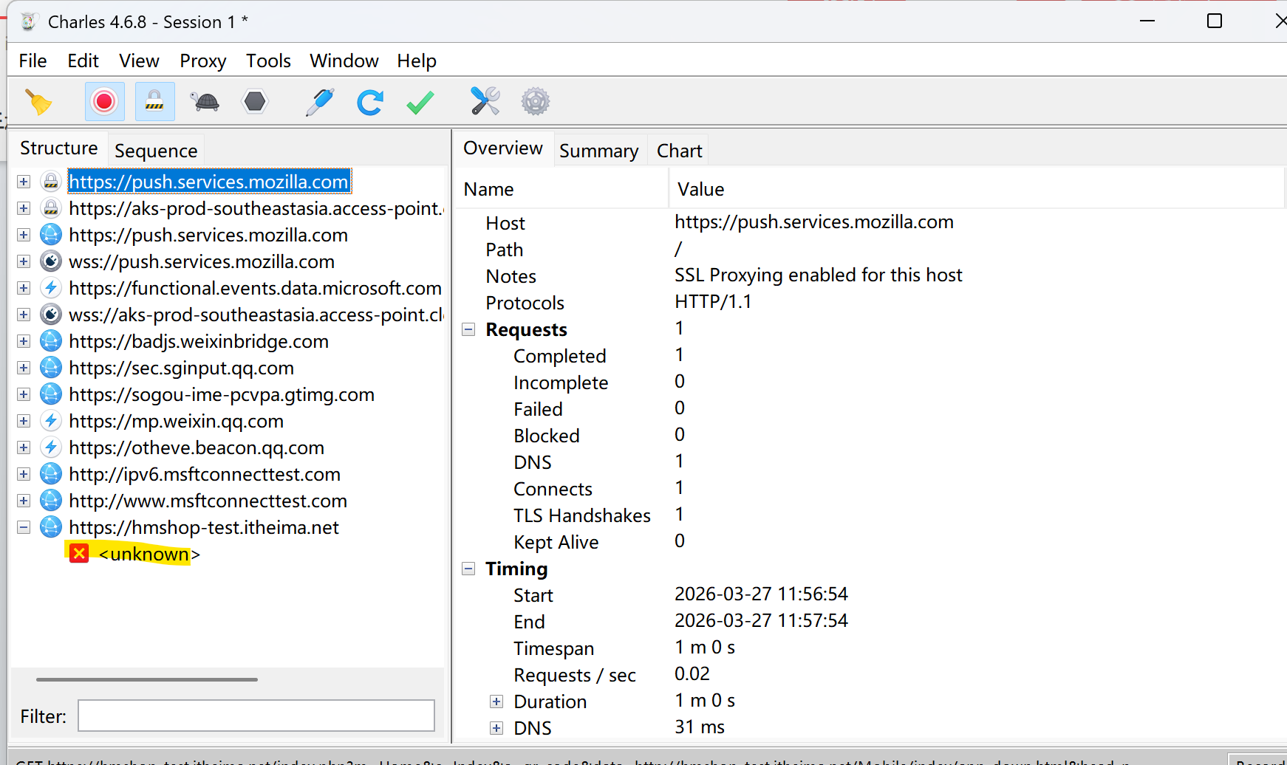The image size is (1287, 765).
Task: Expand https://badjs.weixinbridge.com node
Action: click(x=24, y=341)
